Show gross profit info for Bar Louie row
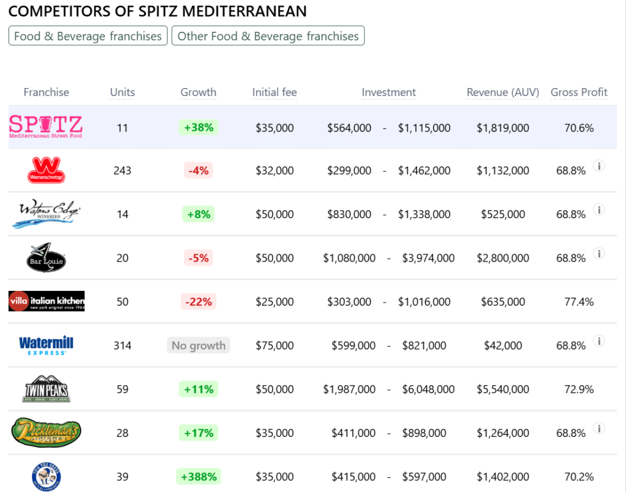 click(599, 254)
